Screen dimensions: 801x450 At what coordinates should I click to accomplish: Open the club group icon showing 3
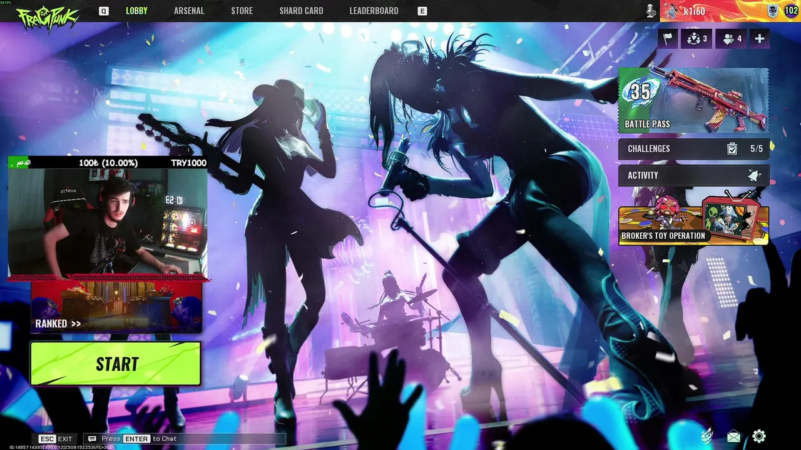(696, 39)
